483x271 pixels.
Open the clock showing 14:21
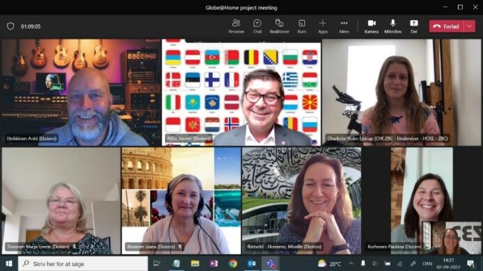[448, 263]
